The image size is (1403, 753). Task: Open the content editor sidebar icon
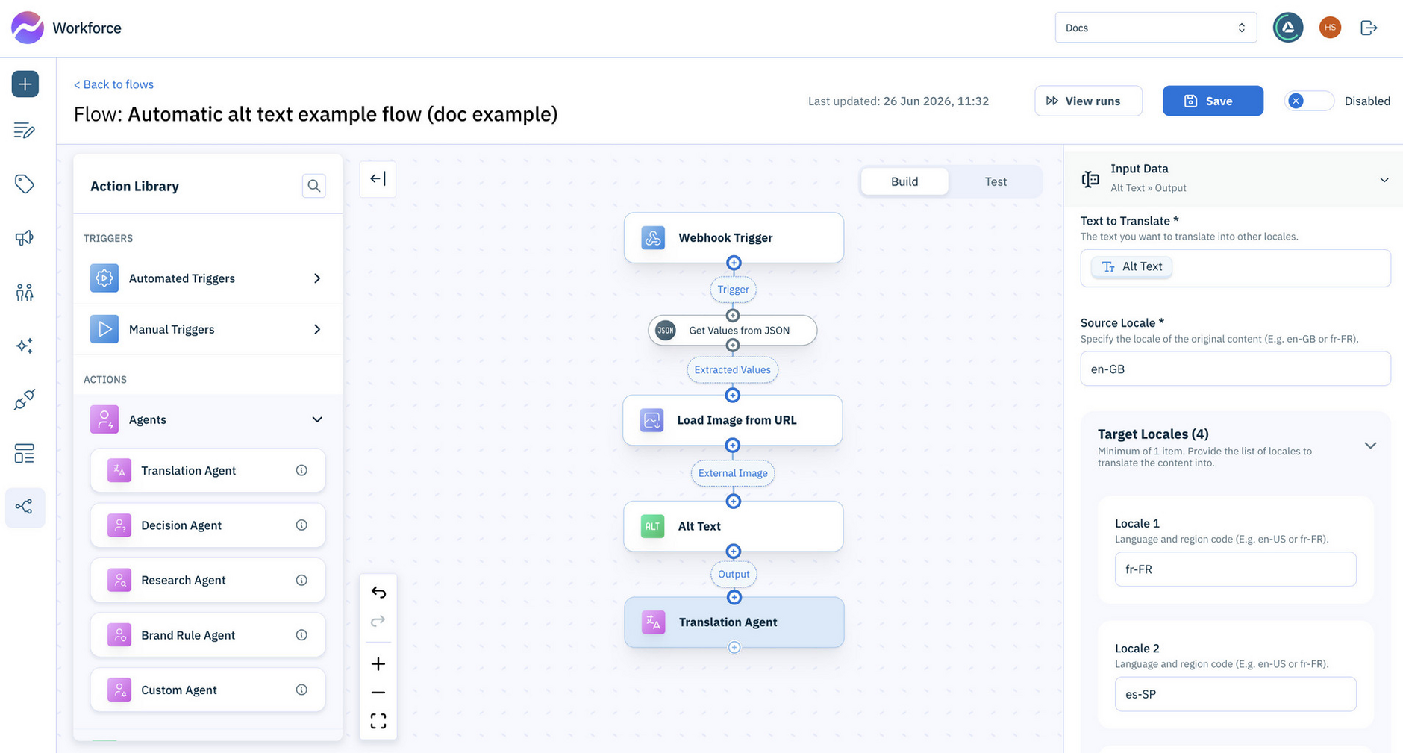click(x=25, y=131)
